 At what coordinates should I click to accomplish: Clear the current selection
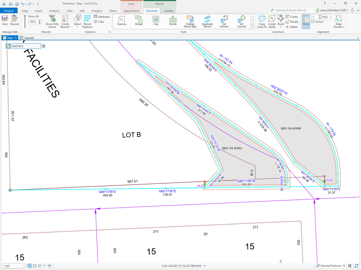tap(99, 22)
